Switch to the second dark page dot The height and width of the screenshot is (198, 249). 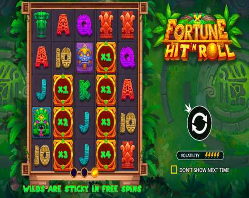point(84,172)
